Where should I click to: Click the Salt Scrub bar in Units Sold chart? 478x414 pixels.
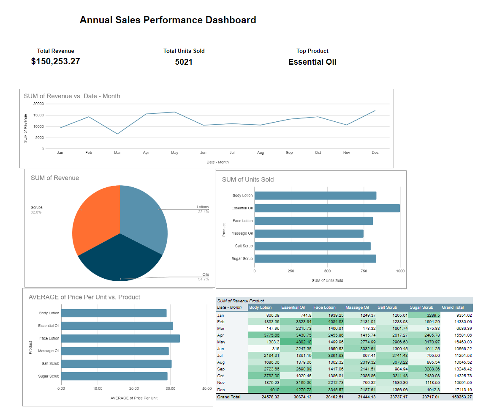312,246
